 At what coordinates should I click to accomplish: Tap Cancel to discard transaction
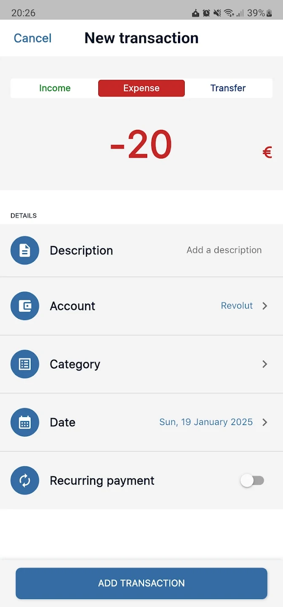(x=32, y=38)
